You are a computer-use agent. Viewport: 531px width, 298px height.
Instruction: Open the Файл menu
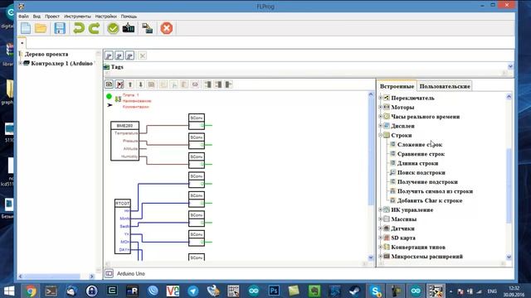coord(23,17)
